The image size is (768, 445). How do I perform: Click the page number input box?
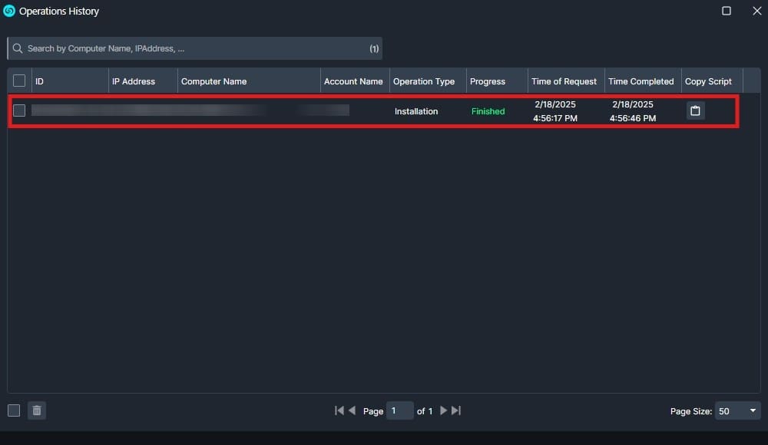point(399,410)
